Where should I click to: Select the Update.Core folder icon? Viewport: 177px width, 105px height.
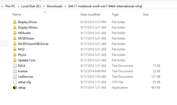coord(15,60)
